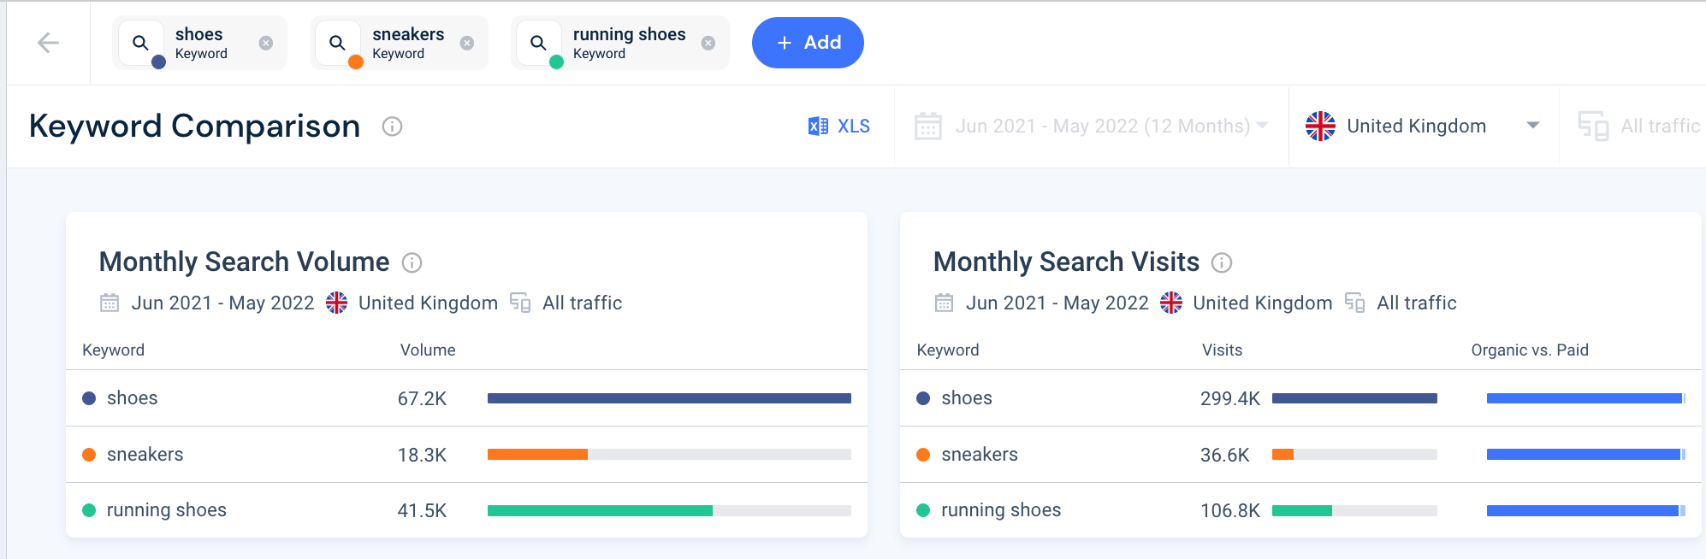Click the UK flag in country selector
This screenshot has height=559, width=1706.
(x=1320, y=127)
